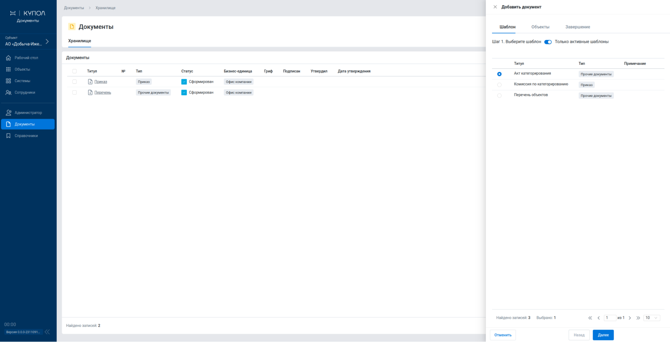Switch to Объекты tab in panel
Viewport: 670px width, 342px height.
tap(540, 27)
